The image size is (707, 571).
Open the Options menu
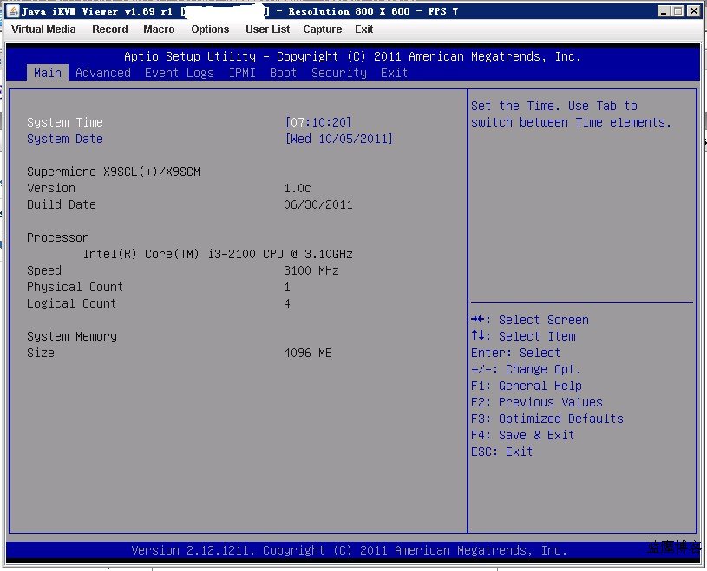[x=210, y=29]
